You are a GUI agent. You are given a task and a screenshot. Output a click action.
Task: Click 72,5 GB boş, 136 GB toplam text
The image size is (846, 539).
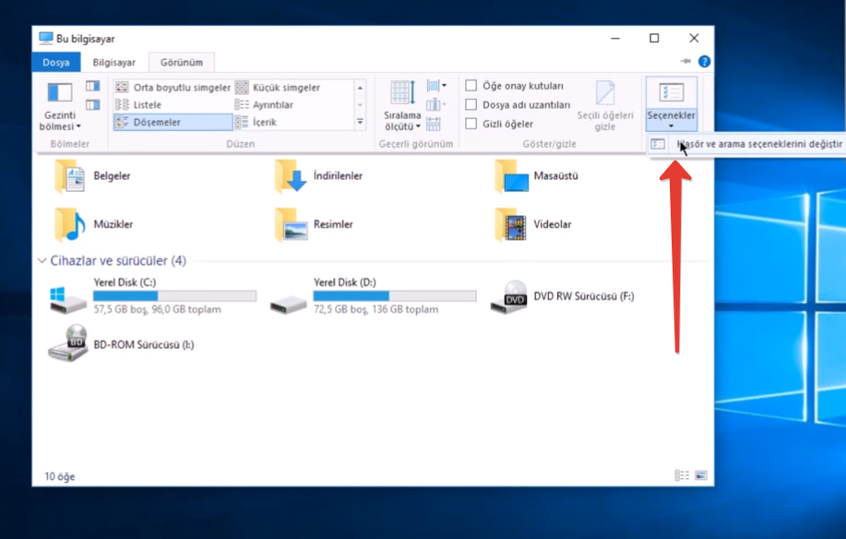point(376,310)
